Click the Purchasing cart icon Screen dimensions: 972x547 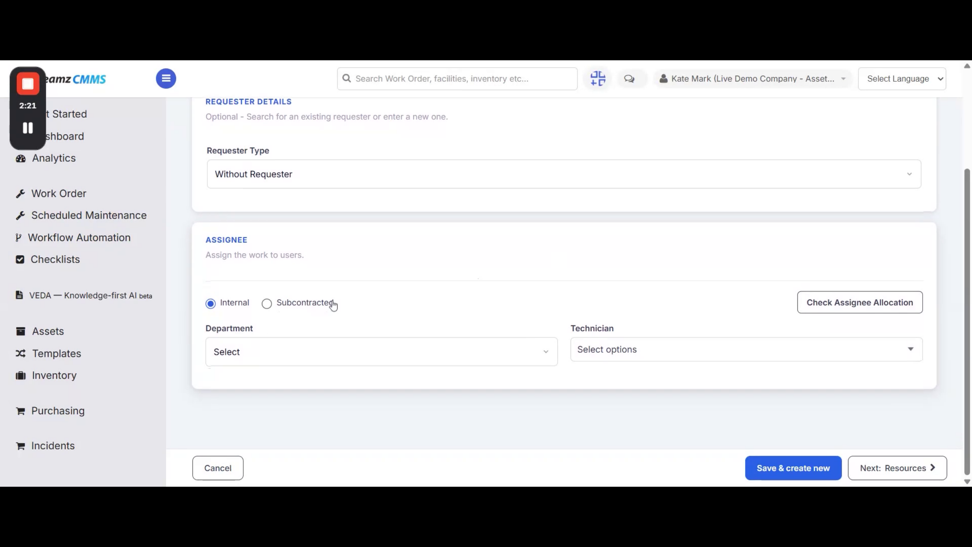[20, 411]
